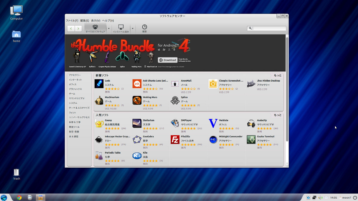The width and height of the screenshot is (358, 201).
Task: Expand the インストール済み dropdown arrow
Action: [132, 29]
